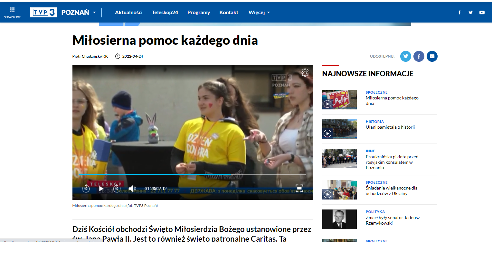Open the Aktualności menu item
The width and height of the screenshot is (492, 260).
129,12
